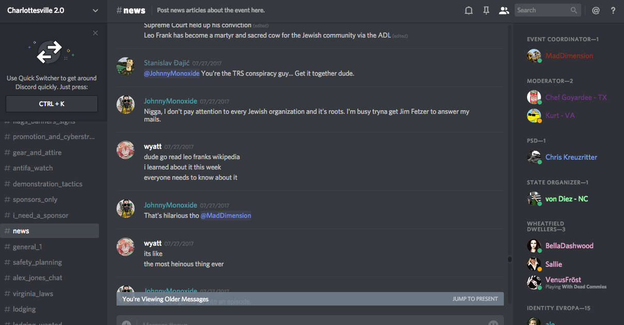The image size is (624, 325).
Task: Open recent mentions at-sign icon
Action: (x=596, y=10)
